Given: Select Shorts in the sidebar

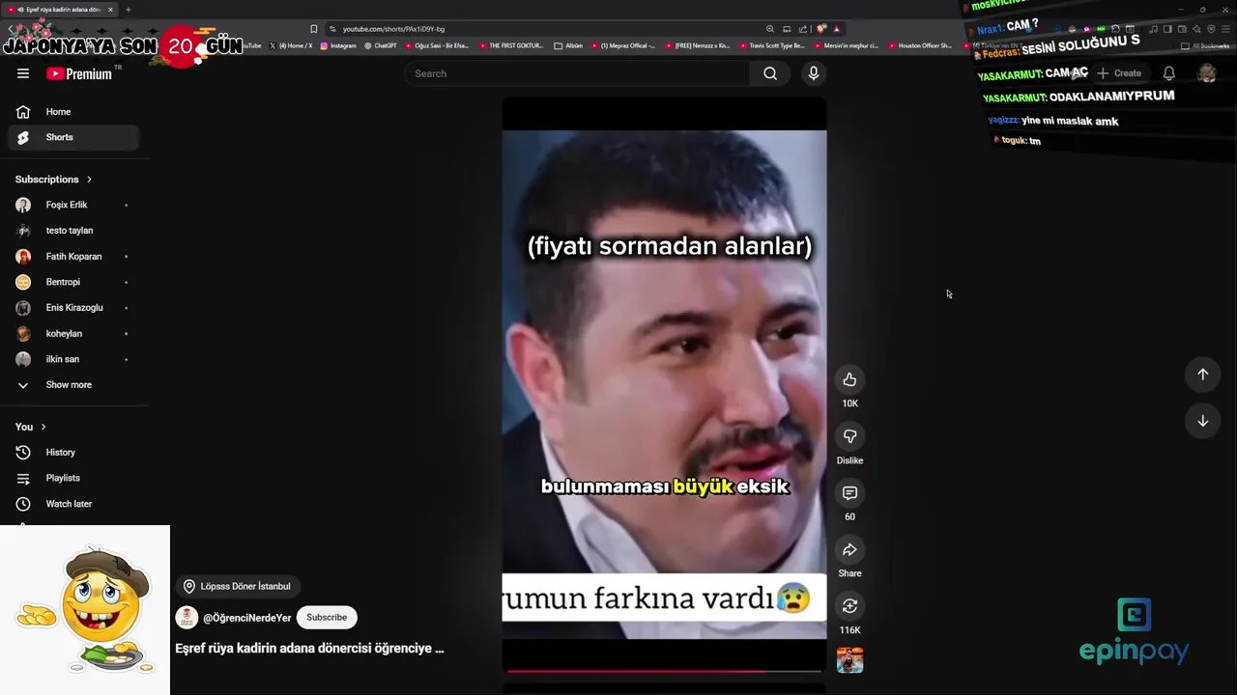Looking at the screenshot, I should 73,137.
